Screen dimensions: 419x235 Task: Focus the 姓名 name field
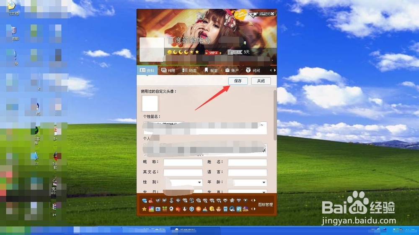click(x=248, y=162)
